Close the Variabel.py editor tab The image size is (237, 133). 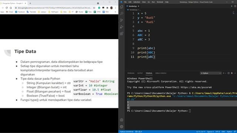point(138,6)
